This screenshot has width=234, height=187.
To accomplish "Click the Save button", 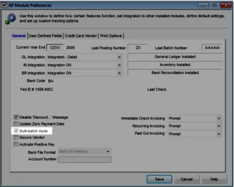I will 159,179.
